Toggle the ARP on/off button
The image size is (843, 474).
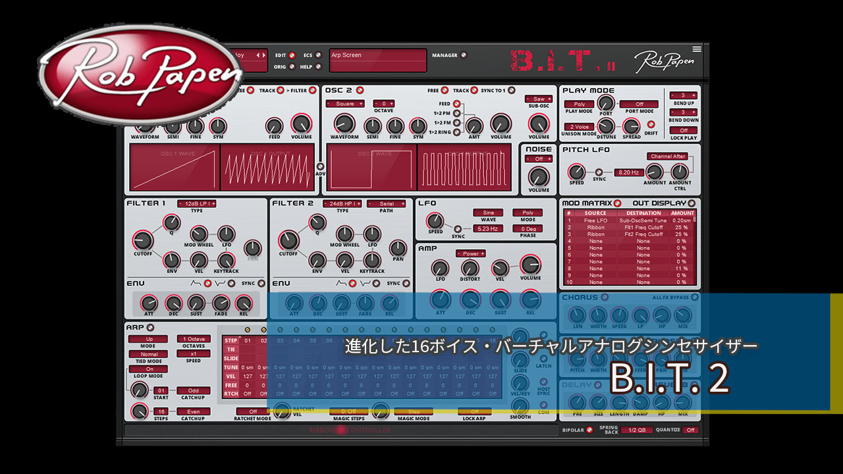click(x=150, y=327)
